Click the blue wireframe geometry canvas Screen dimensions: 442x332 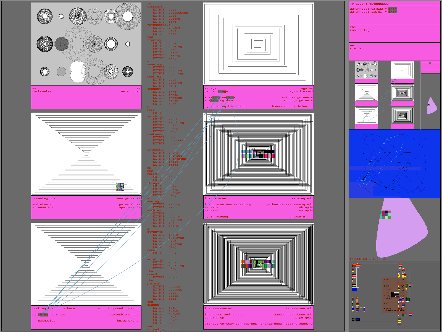(394, 164)
